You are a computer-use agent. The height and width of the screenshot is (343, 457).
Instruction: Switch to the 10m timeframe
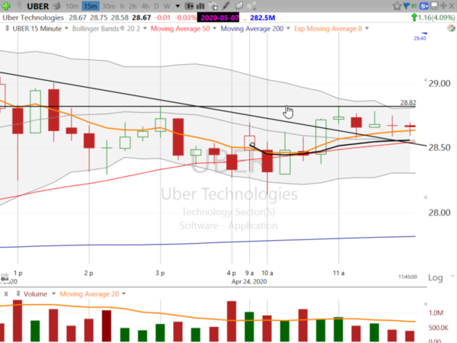tap(72, 6)
